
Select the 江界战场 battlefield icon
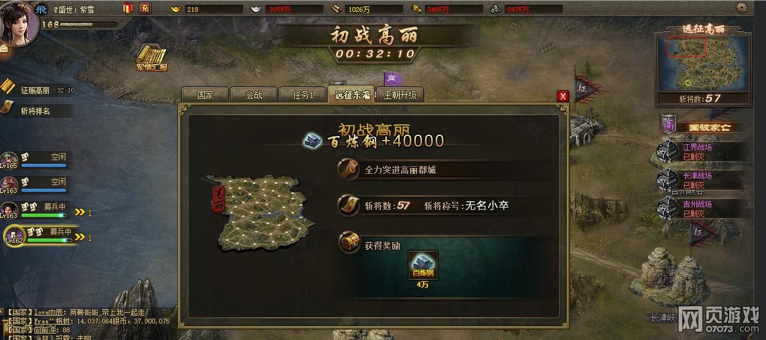coord(669,151)
